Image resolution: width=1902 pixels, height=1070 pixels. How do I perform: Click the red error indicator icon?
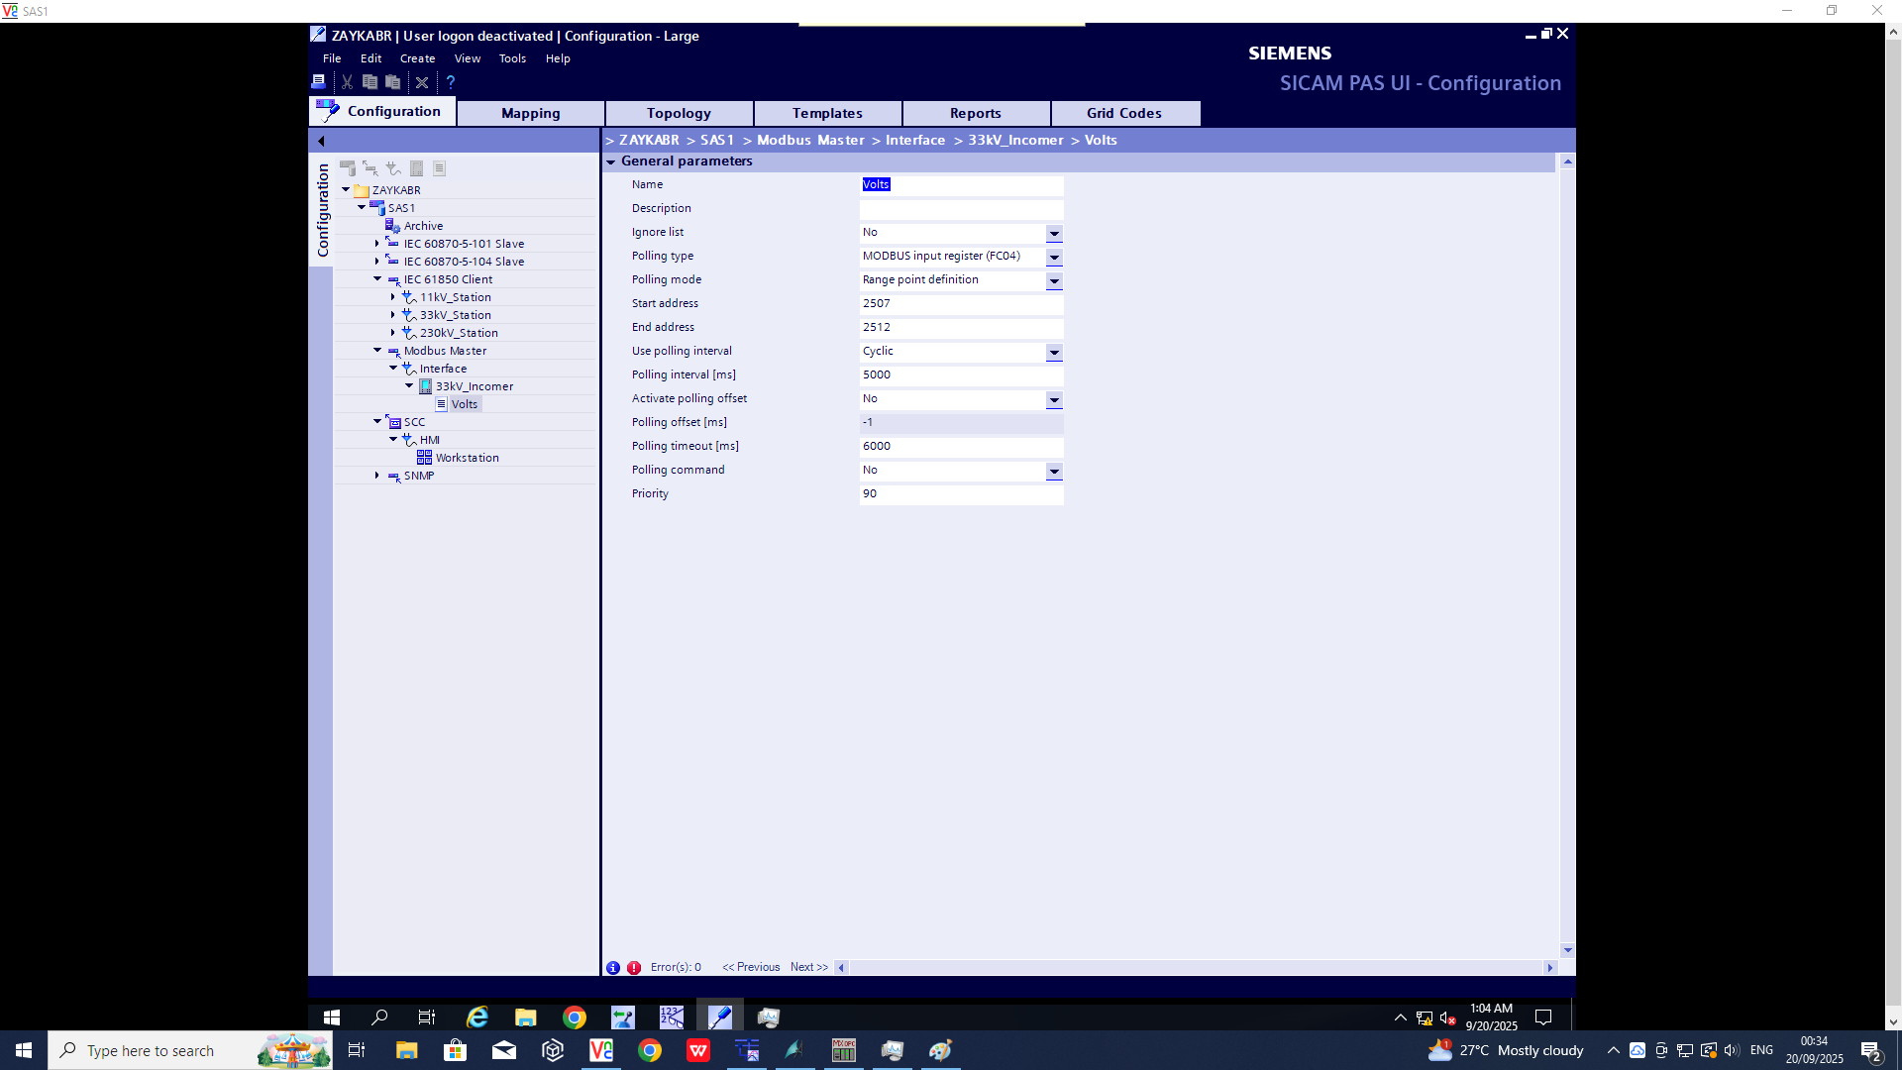634,968
